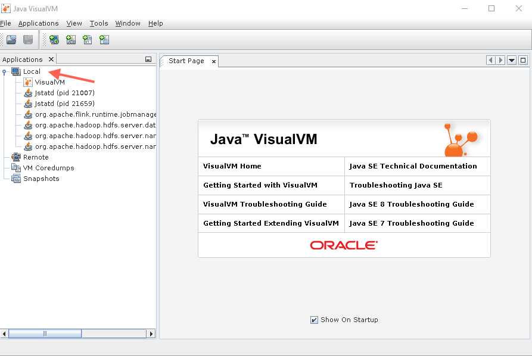This screenshot has height=356, width=532.
Task: Maximize the editor window area
Action: click(523, 60)
